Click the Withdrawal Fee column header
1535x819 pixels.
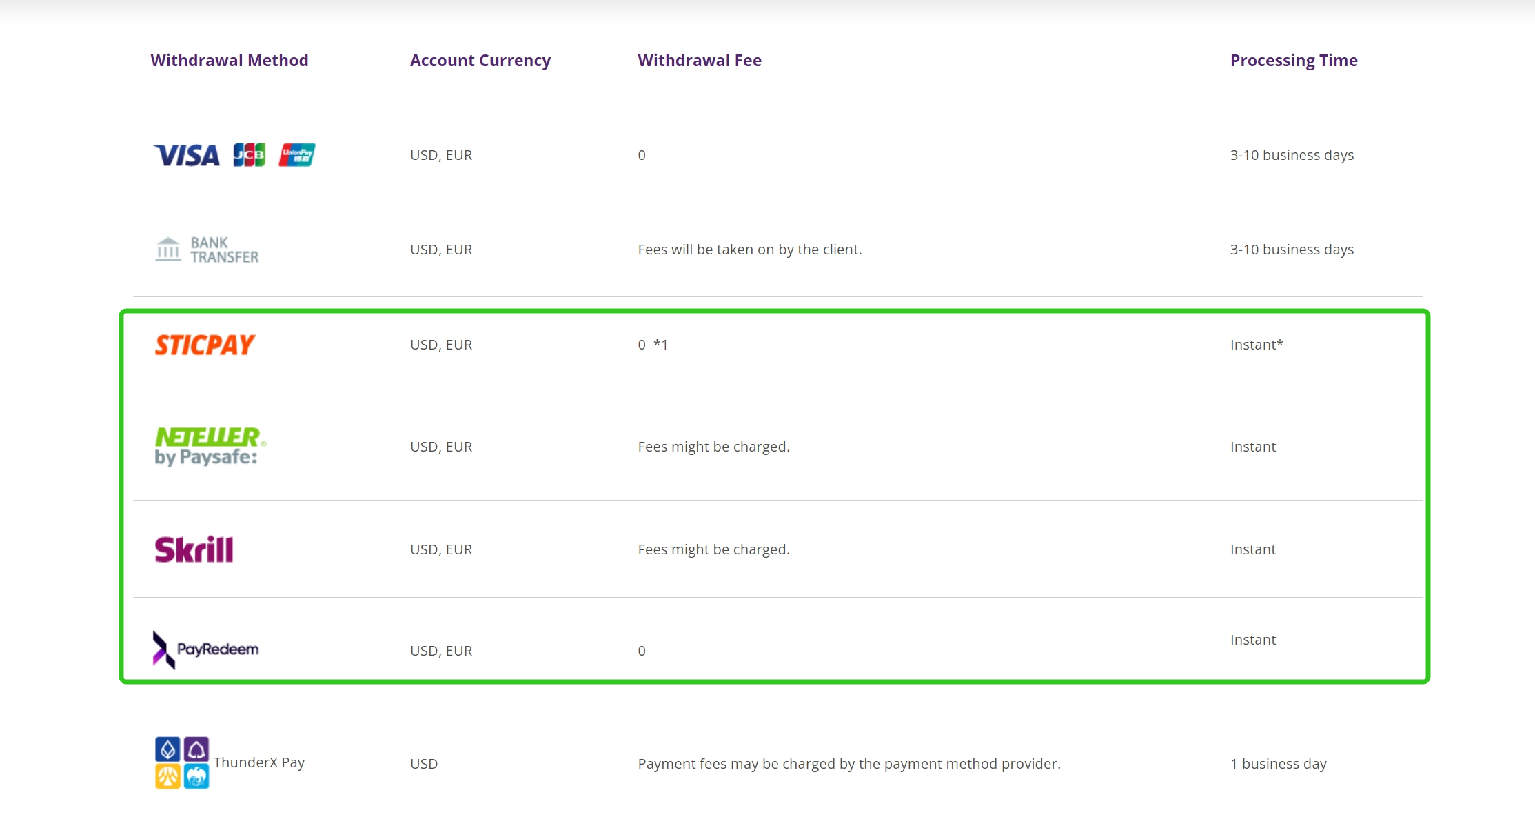(x=700, y=61)
